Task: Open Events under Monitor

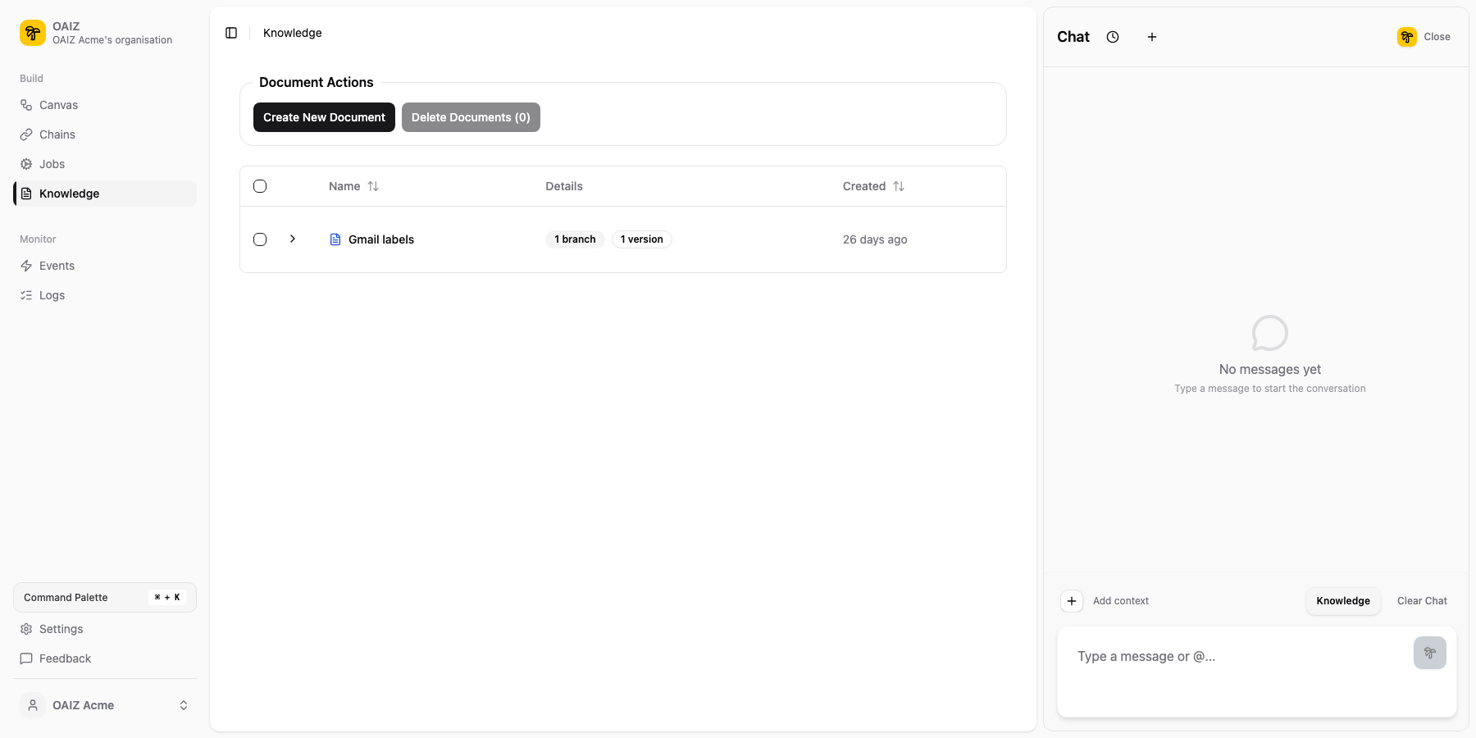Action: (57, 265)
